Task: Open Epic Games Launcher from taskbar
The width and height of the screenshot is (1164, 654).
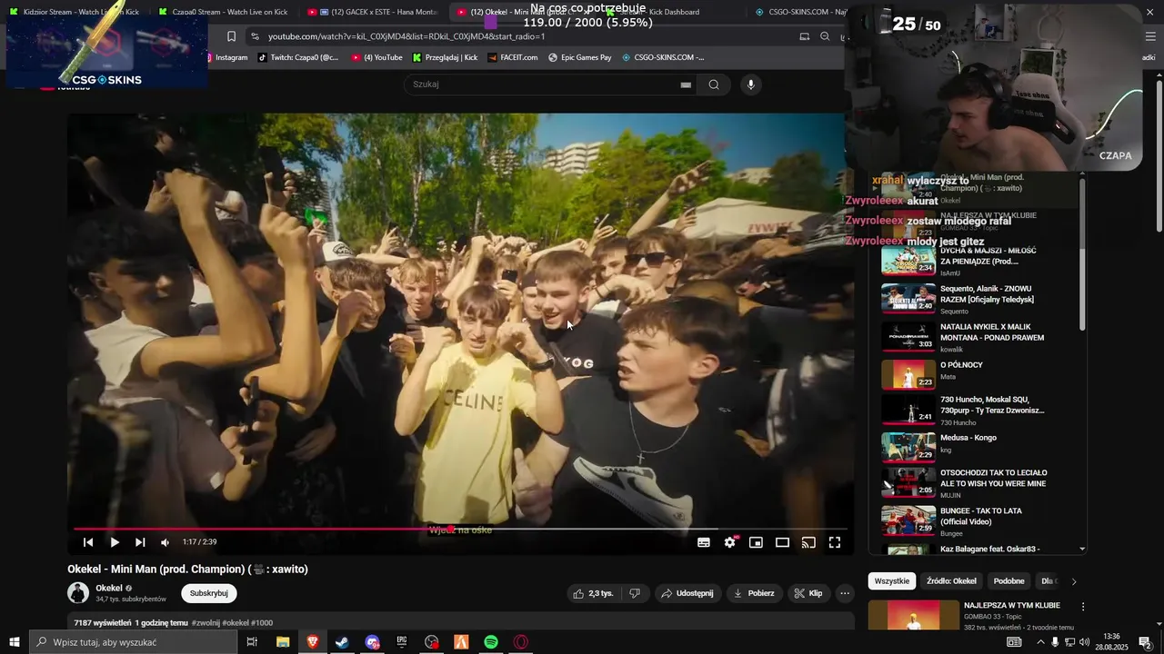Action: point(402,642)
